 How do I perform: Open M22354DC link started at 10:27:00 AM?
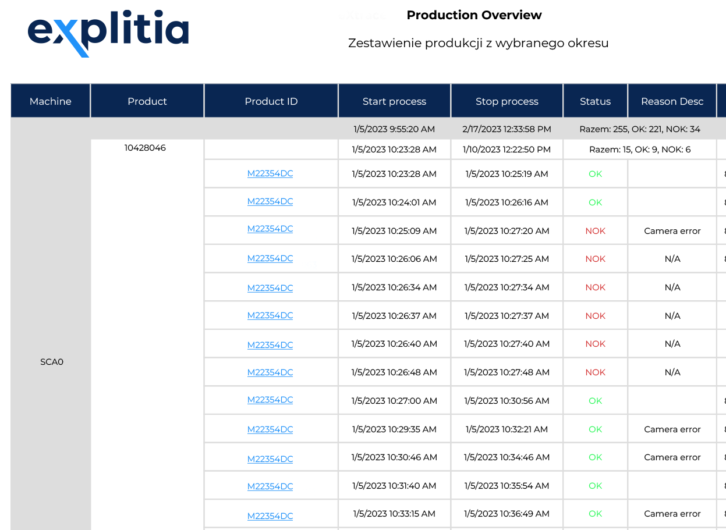click(270, 400)
